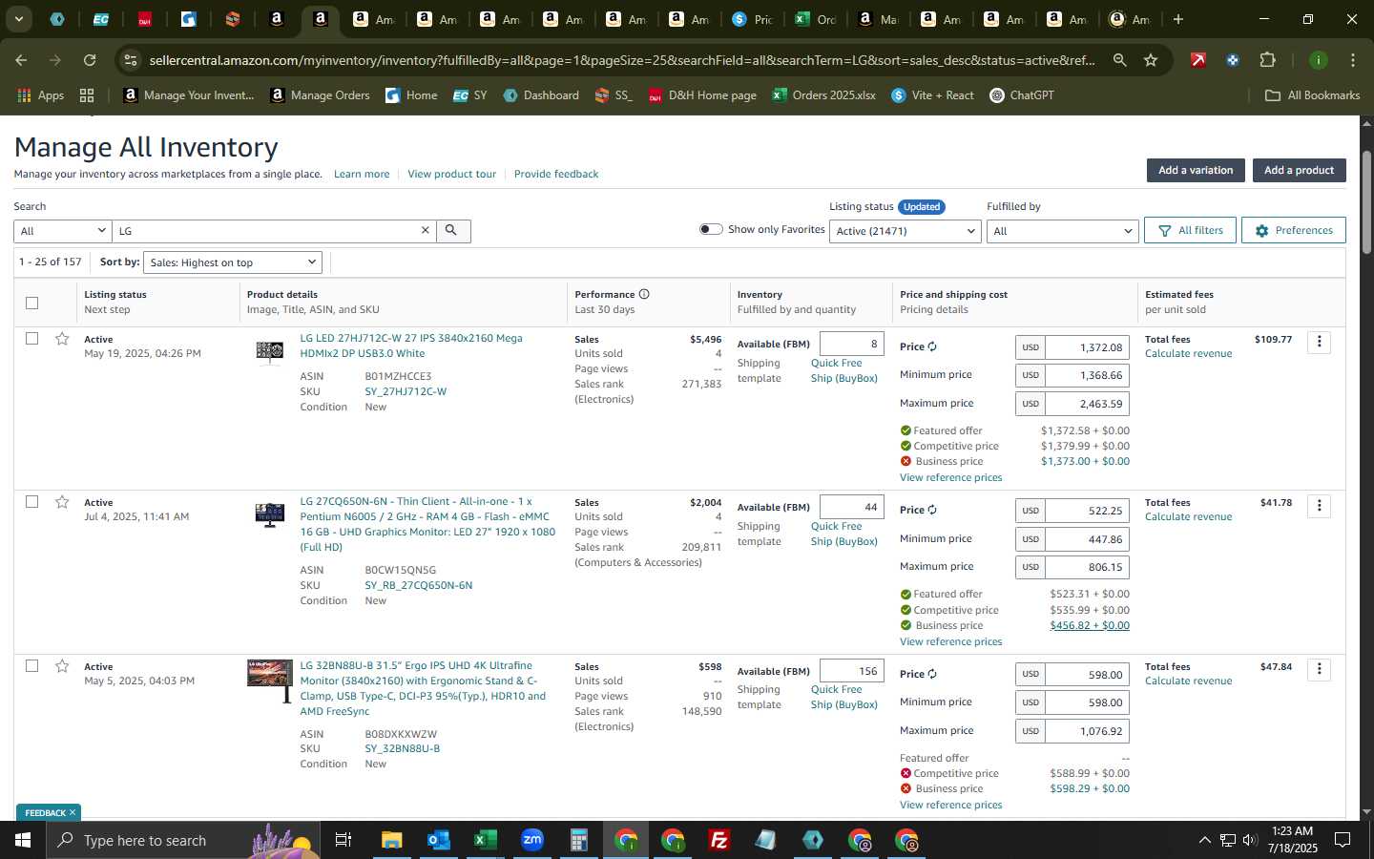Clear the LG search term with the X
This screenshot has height=859, width=1374.
click(x=426, y=231)
